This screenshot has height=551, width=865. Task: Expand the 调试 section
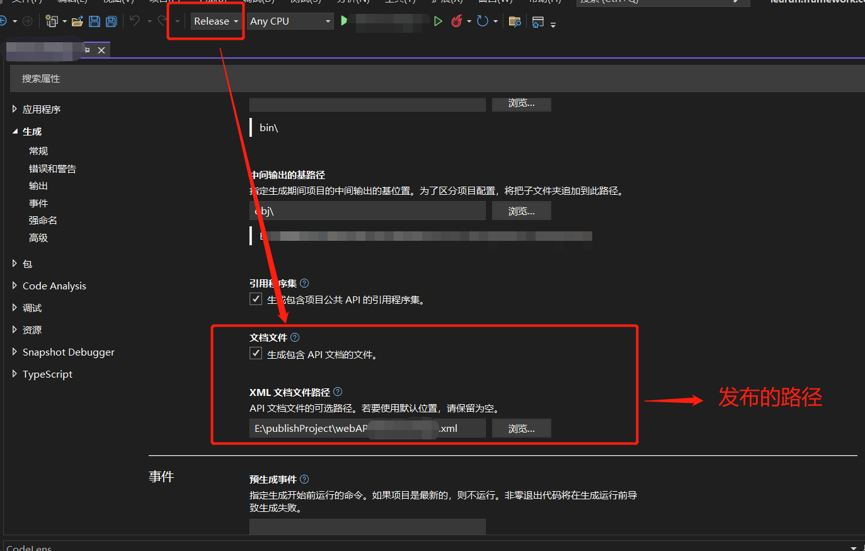pyautogui.click(x=14, y=308)
